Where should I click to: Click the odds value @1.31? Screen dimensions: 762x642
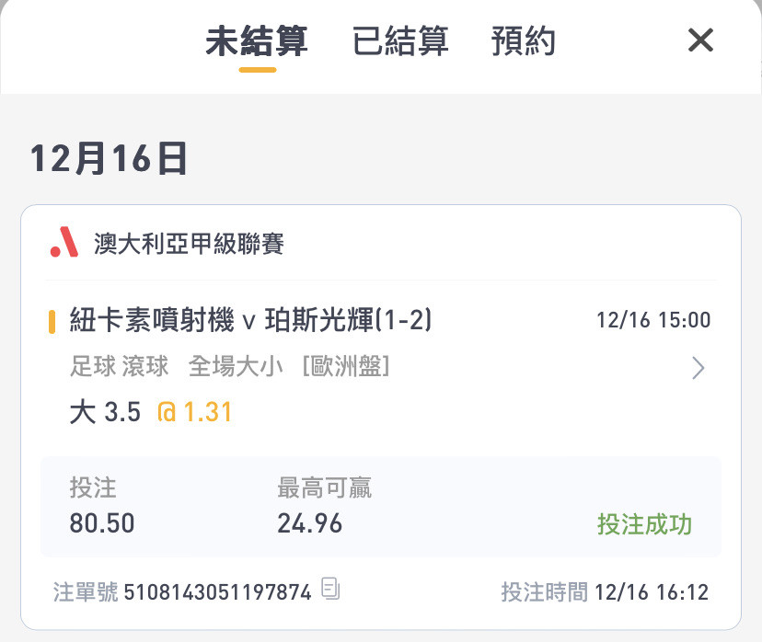click(x=194, y=412)
